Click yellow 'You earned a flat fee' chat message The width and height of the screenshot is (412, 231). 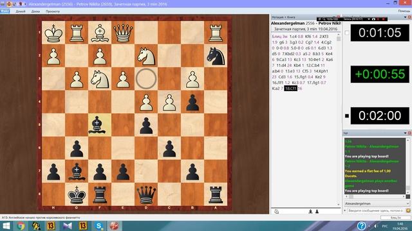(368, 173)
